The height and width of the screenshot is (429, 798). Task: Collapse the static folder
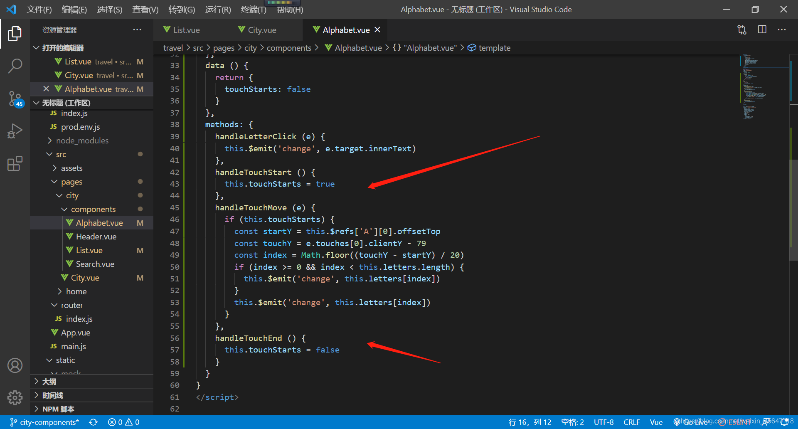click(x=92, y=360)
